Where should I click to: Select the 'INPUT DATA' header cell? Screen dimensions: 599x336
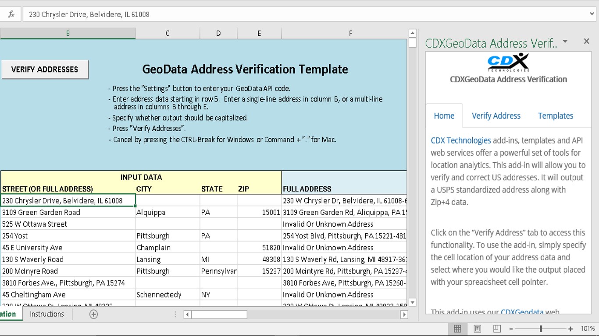141,177
